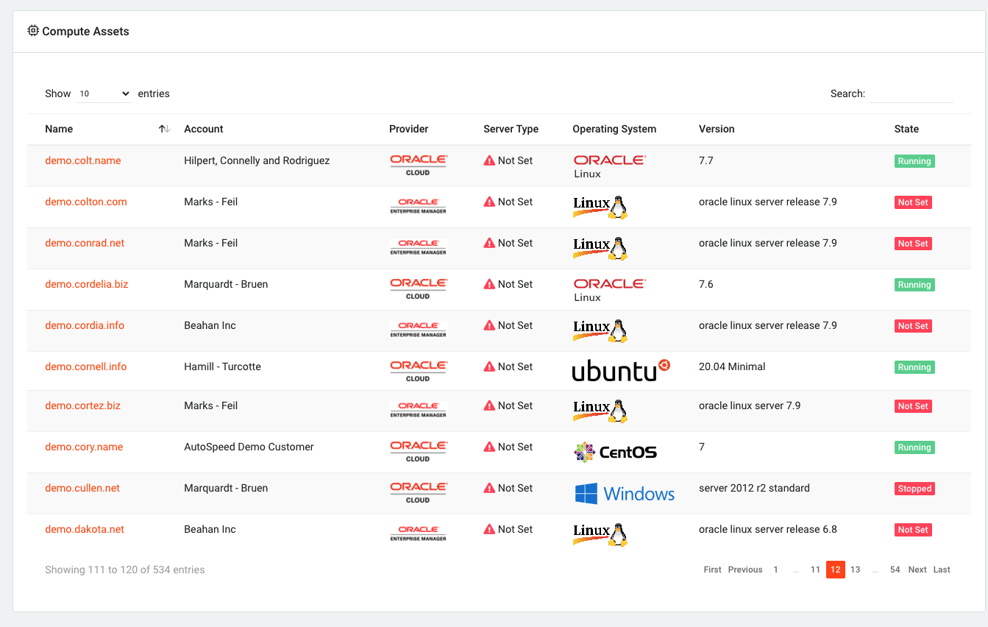Click Oracle Enterprise Manager logo for demo.colton.com
Screen dimensions: 988x627
click(419, 206)
